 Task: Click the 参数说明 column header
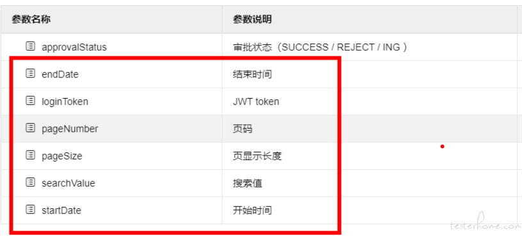(252, 19)
